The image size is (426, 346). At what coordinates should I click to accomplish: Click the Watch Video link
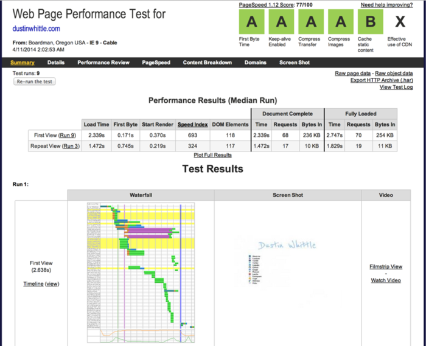386,280
